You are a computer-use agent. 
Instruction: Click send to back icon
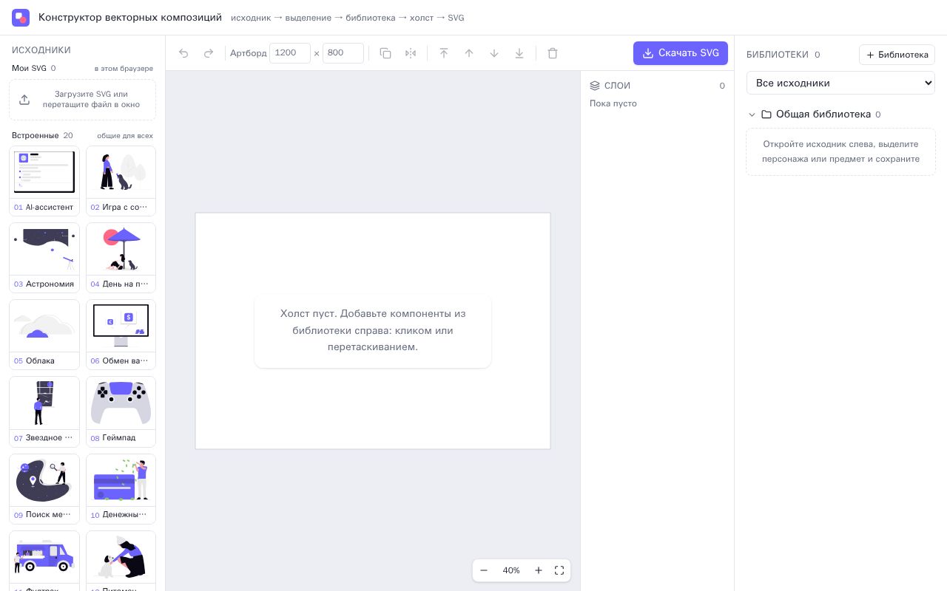[519, 53]
